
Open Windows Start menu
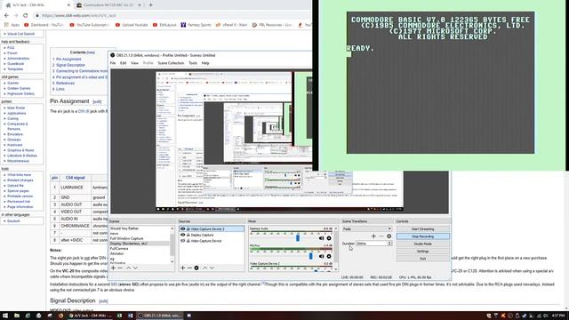(x=5, y=316)
